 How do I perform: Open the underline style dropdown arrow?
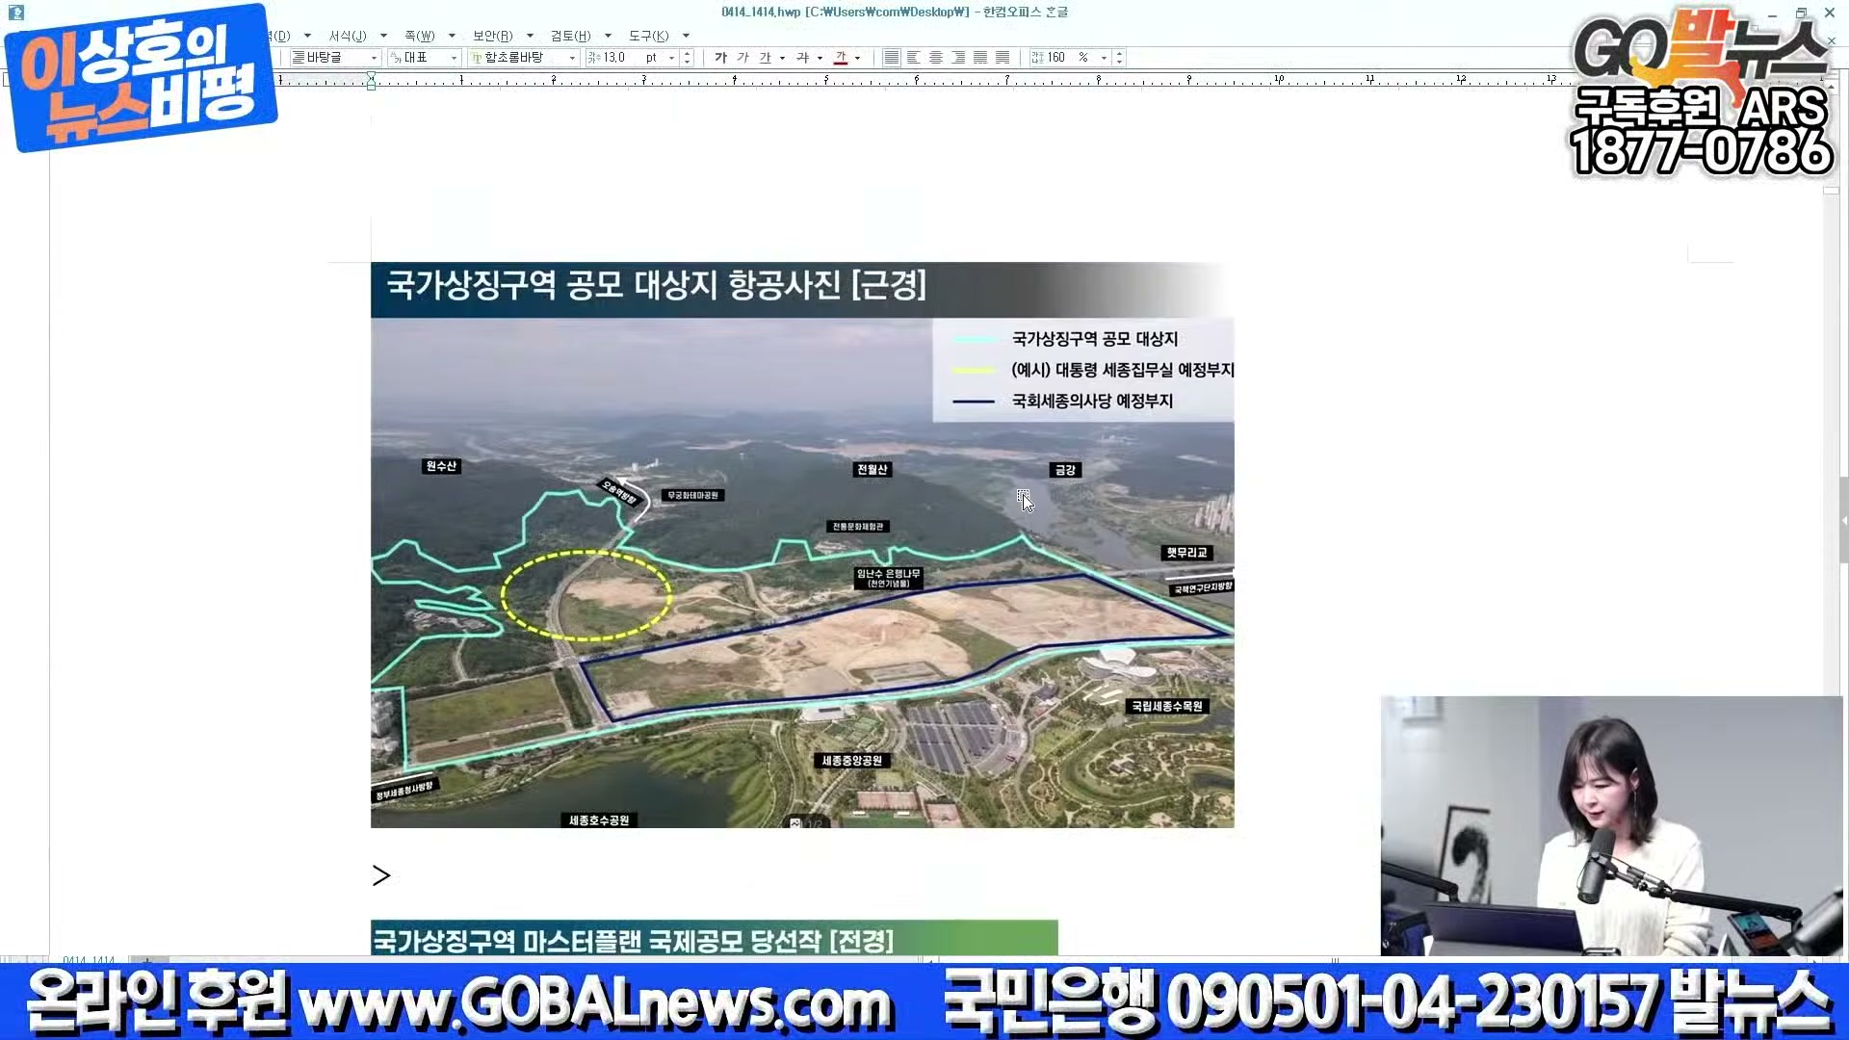pyautogui.click(x=782, y=58)
